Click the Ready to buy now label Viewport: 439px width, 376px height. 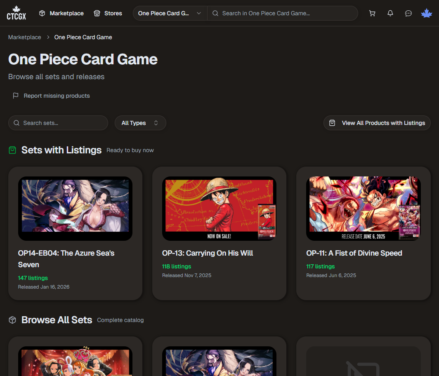(x=130, y=150)
